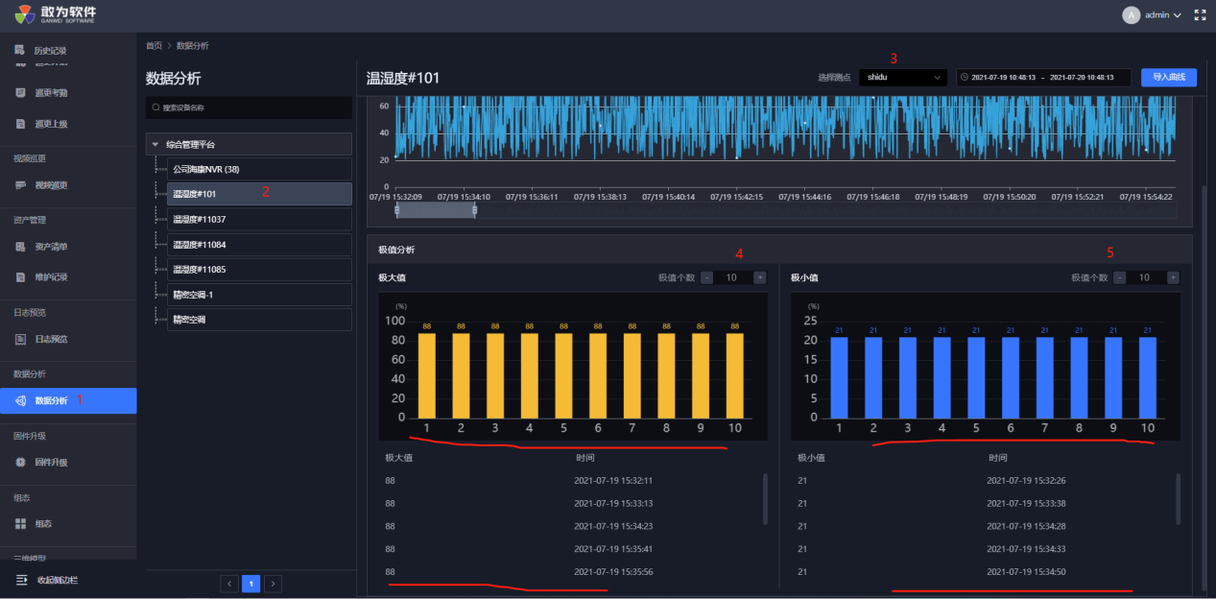The width and height of the screenshot is (1216, 599).
Task: Click the 资产清单 sidebar icon
Action: pyautogui.click(x=20, y=247)
